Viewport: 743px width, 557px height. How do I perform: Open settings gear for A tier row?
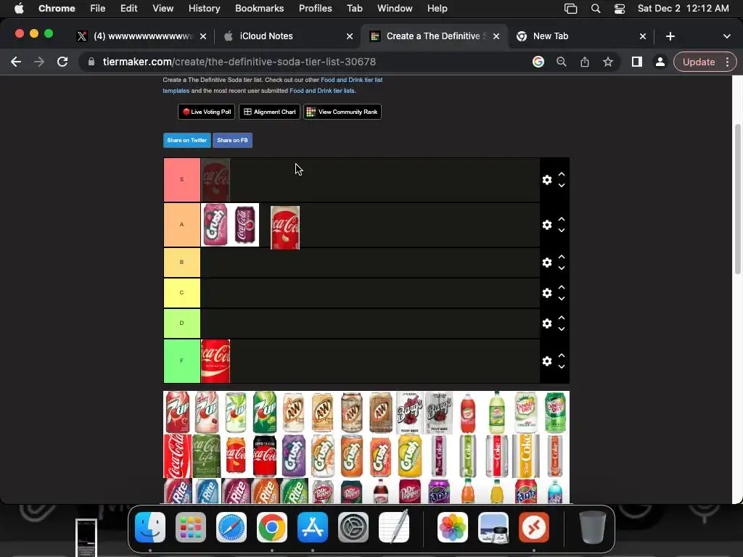click(547, 225)
